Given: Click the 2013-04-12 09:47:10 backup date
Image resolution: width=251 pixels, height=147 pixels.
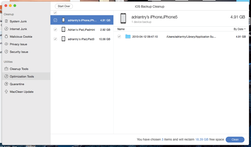Looking at the screenshot, I should pos(145,36).
